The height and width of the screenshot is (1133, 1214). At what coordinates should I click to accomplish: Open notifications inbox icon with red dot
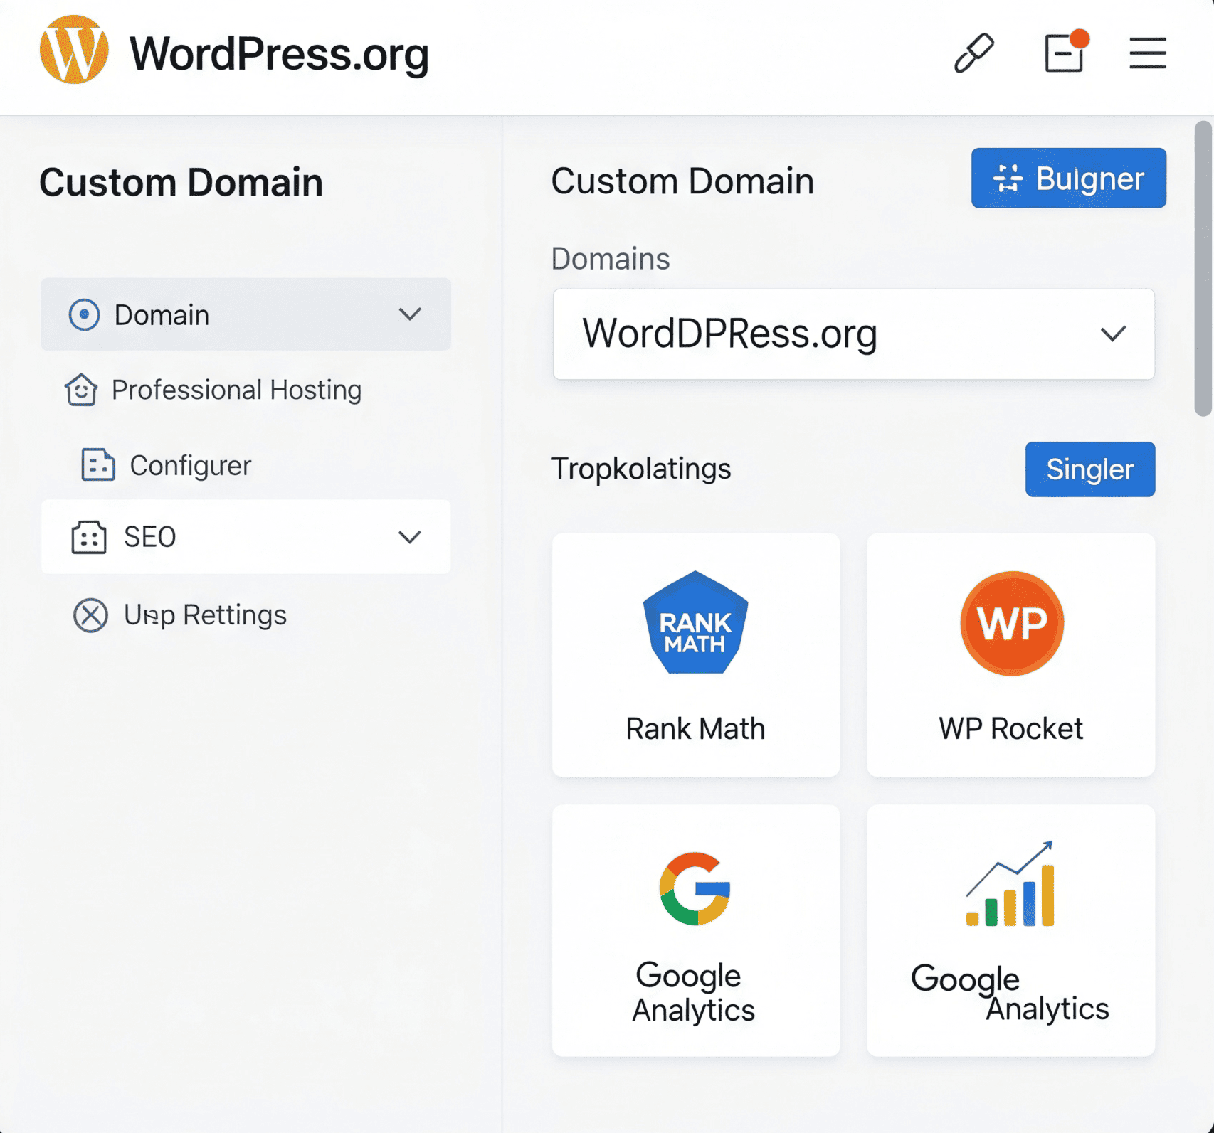point(1065,51)
